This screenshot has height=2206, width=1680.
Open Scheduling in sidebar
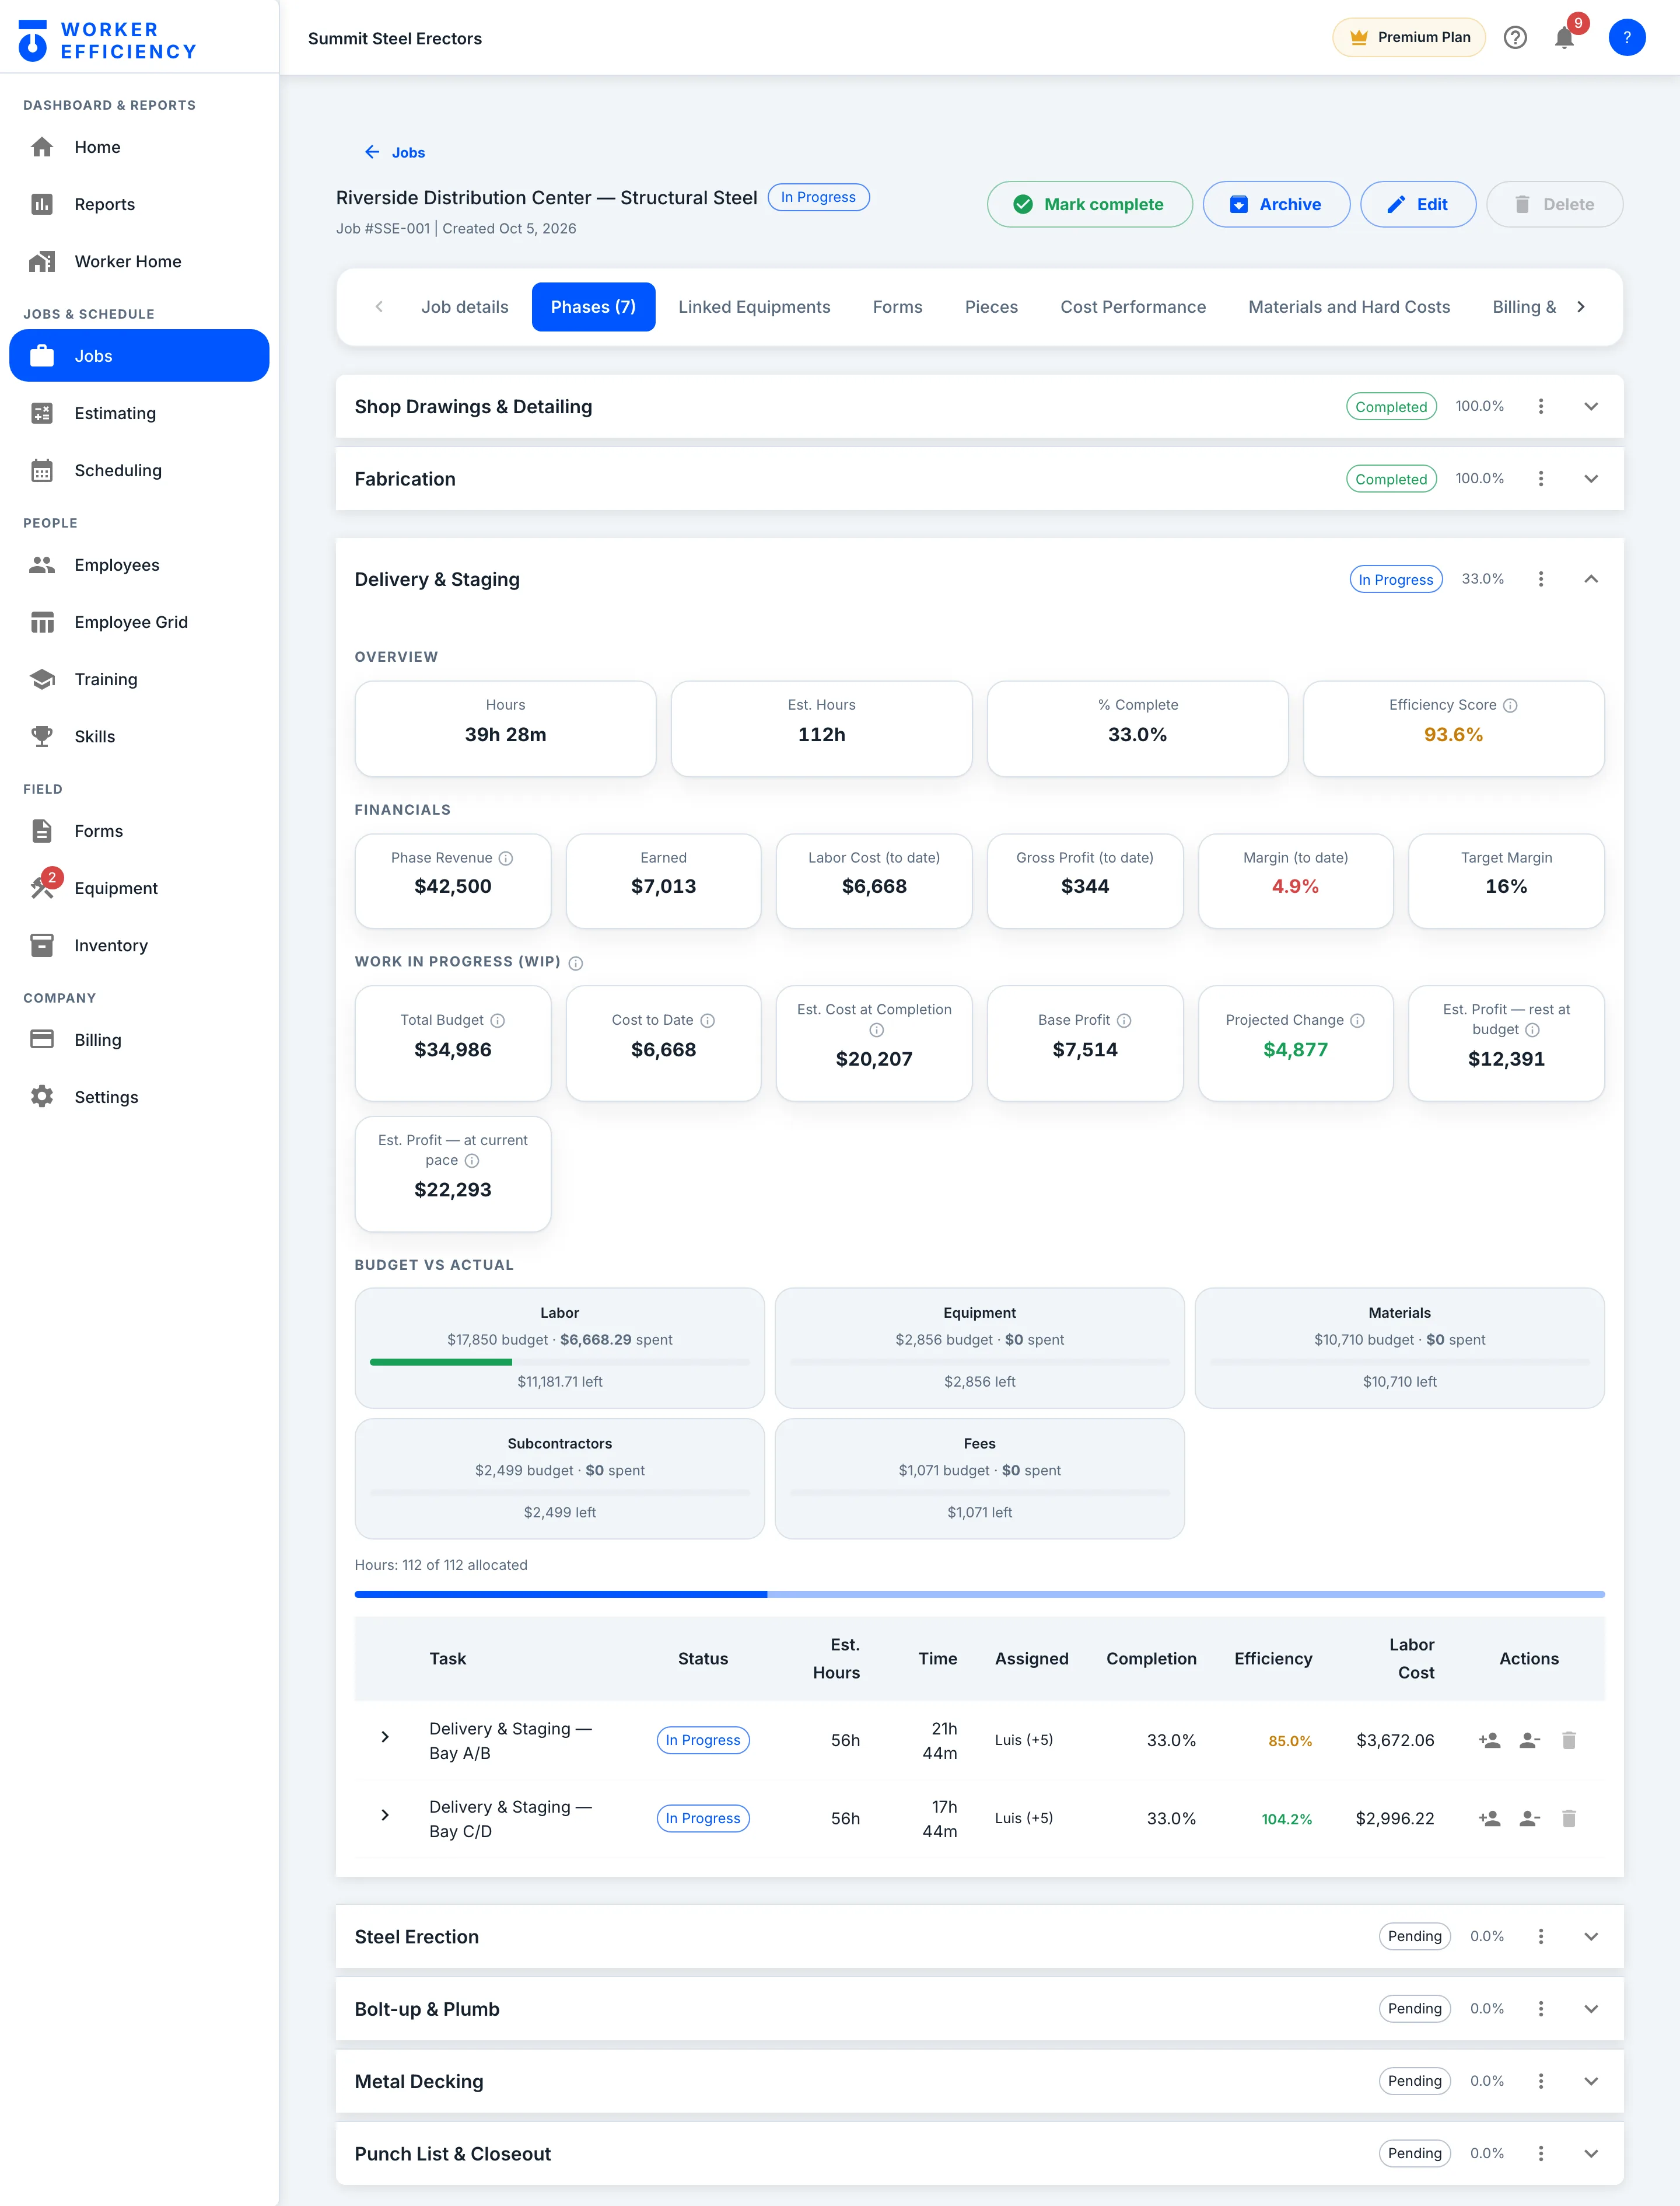coord(139,470)
